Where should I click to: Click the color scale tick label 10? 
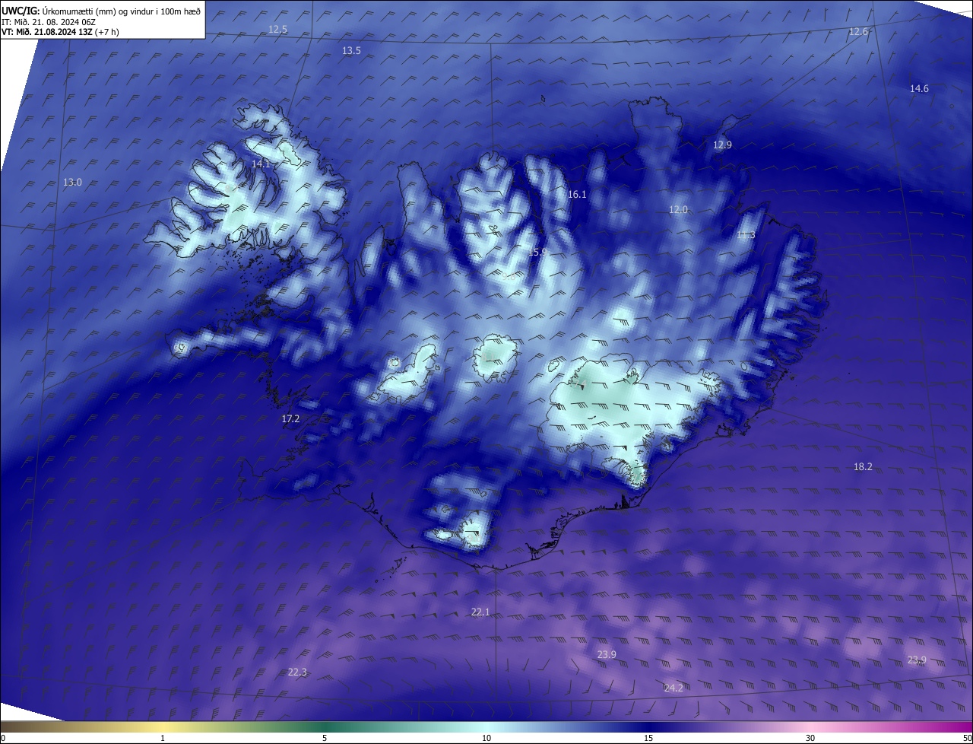486,739
